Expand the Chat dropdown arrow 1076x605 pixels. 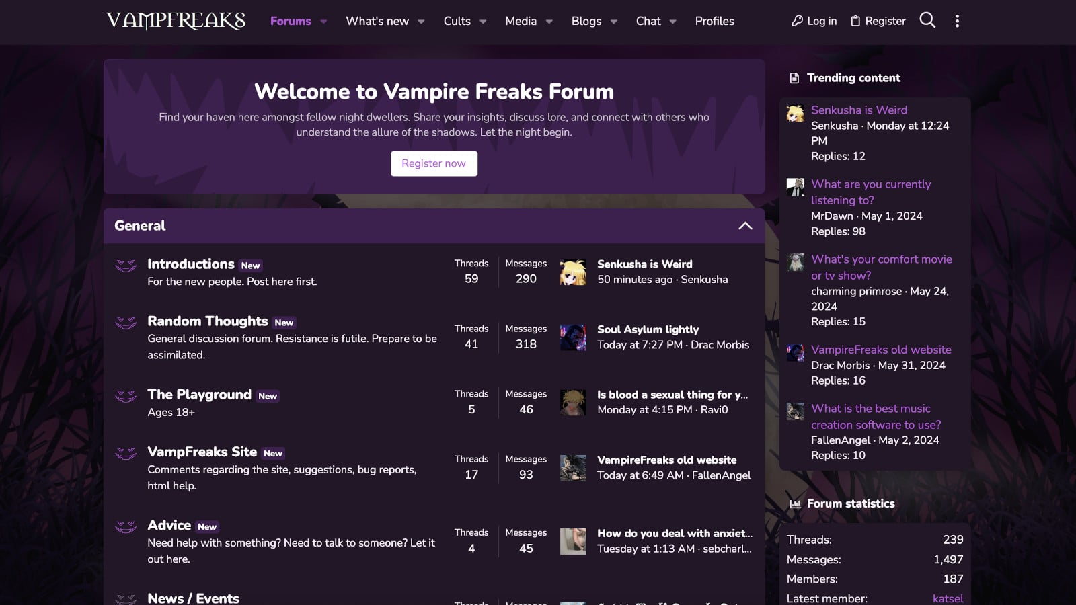point(672,22)
